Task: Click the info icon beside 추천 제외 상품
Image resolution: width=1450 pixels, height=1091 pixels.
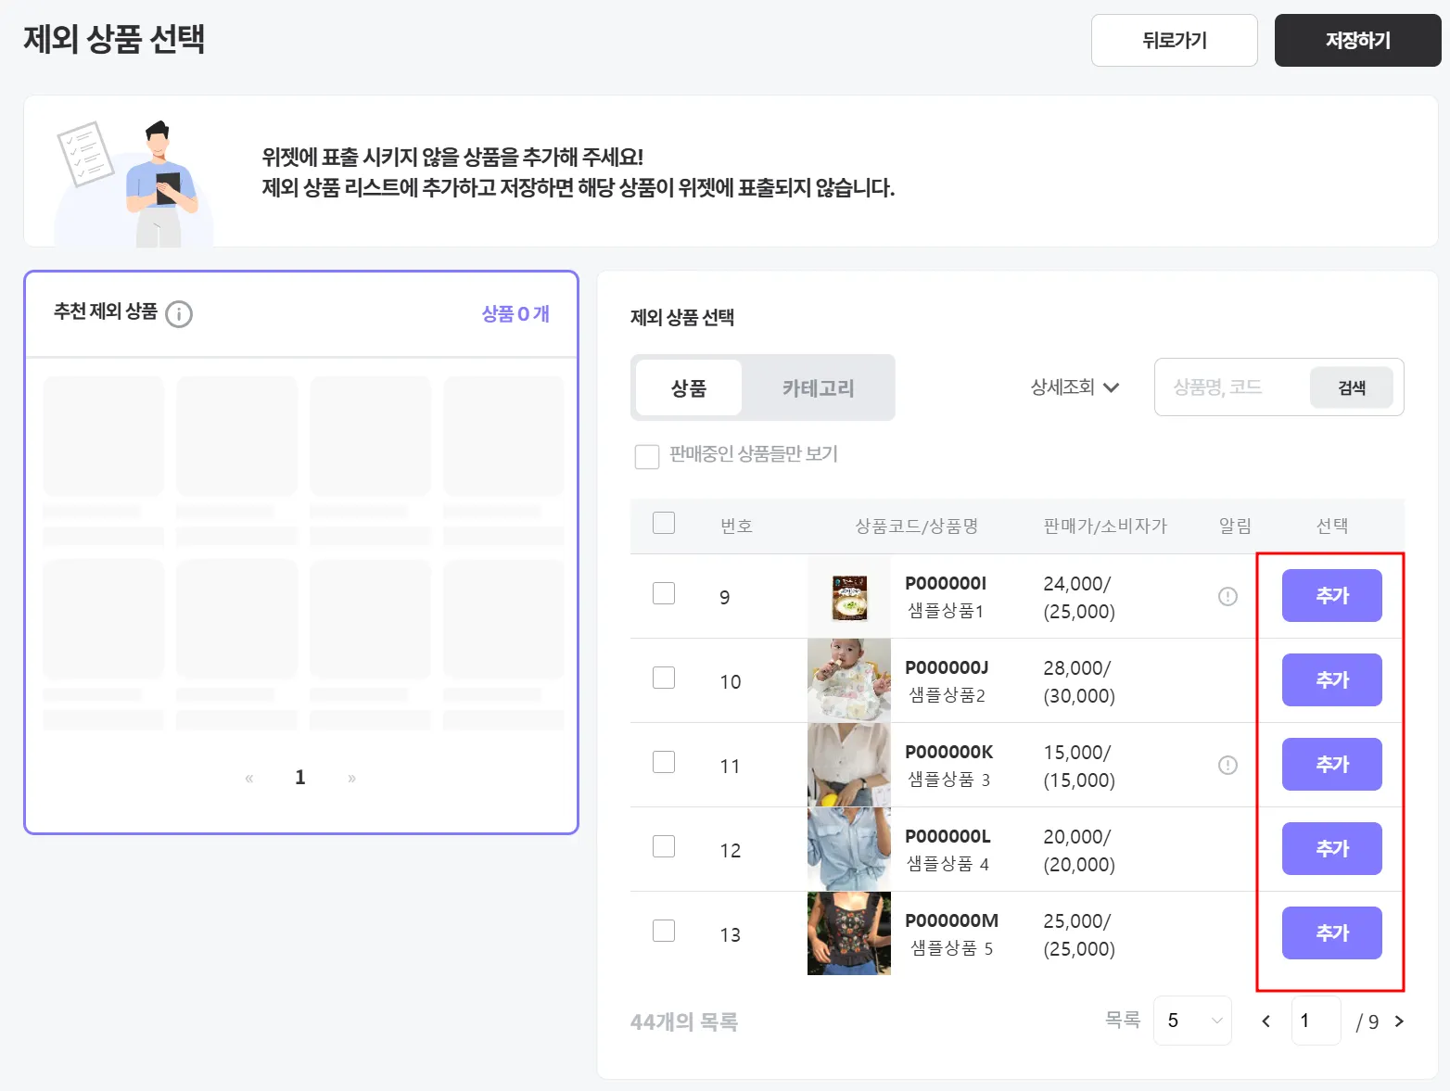Action: 179,314
